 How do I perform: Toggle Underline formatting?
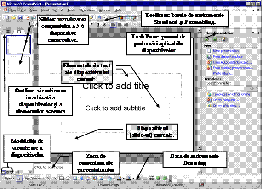98,25
